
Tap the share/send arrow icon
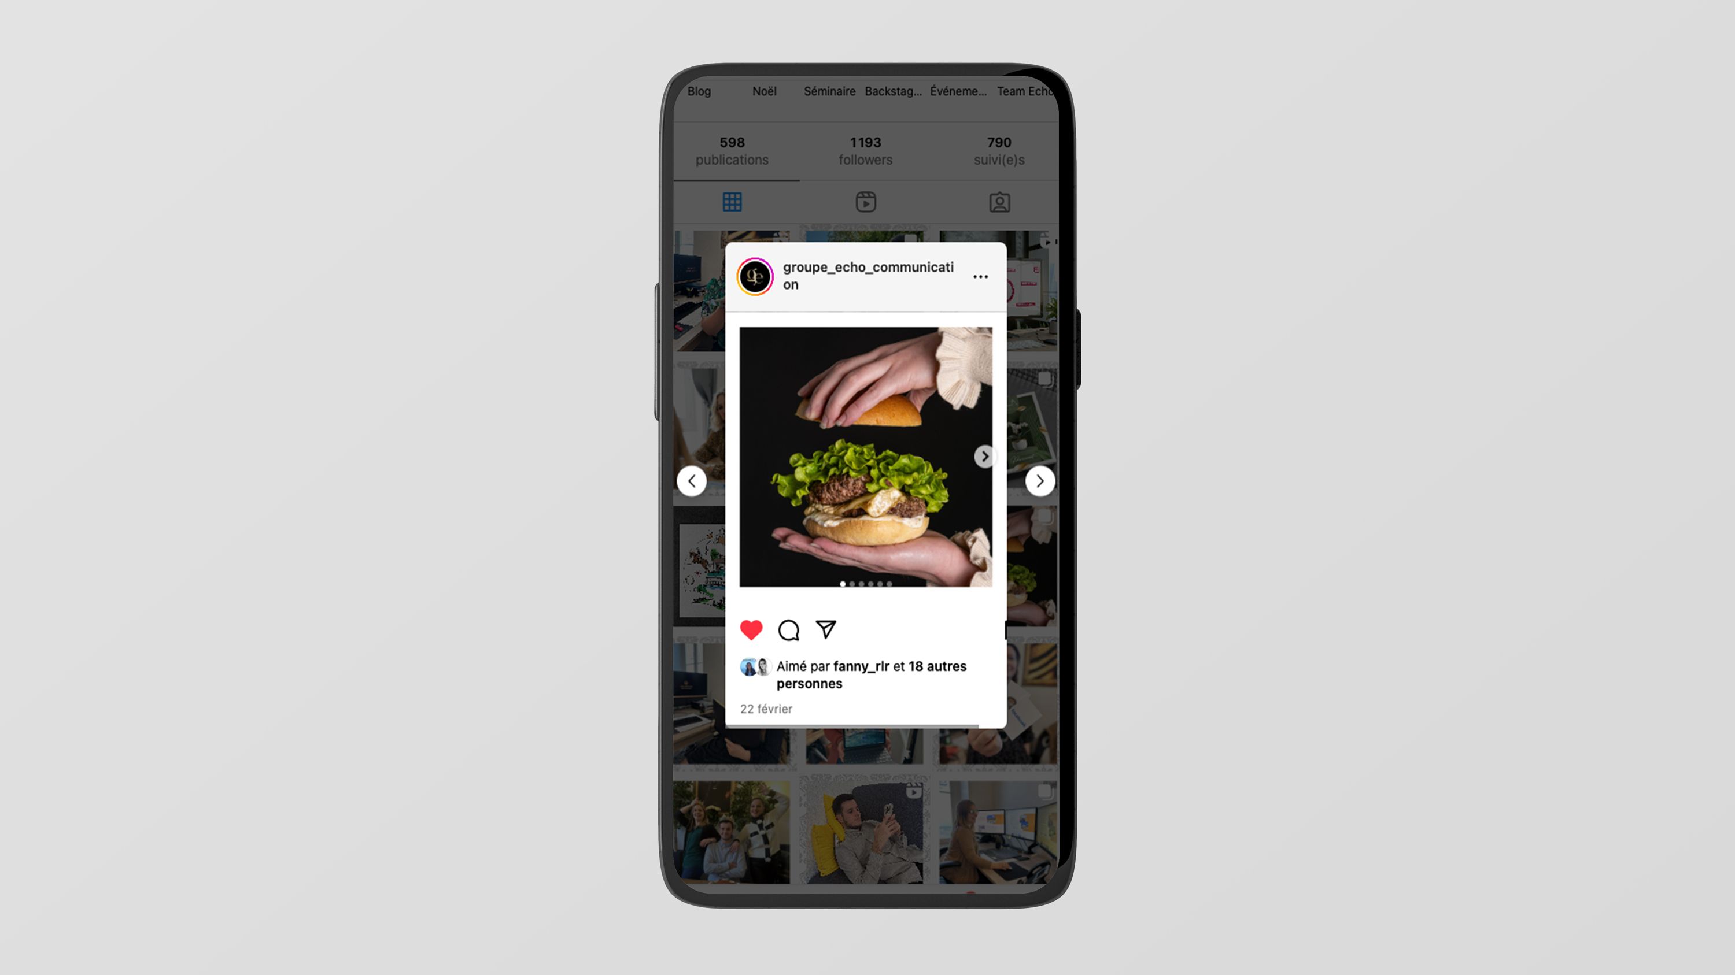click(x=826, y=629)
